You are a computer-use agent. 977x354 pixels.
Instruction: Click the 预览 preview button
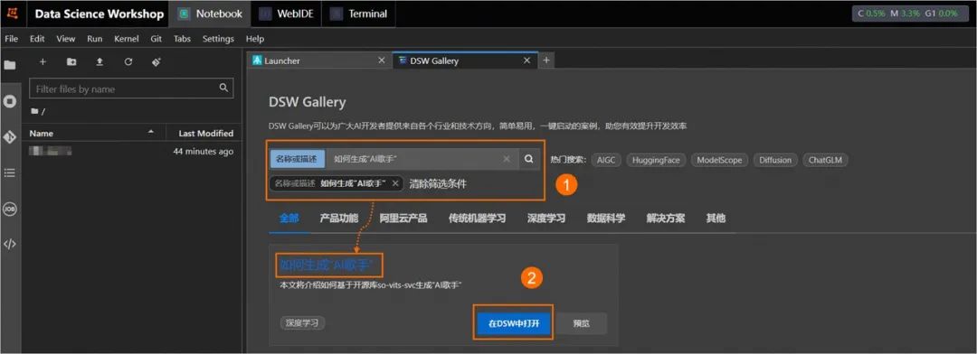point(581,323)
